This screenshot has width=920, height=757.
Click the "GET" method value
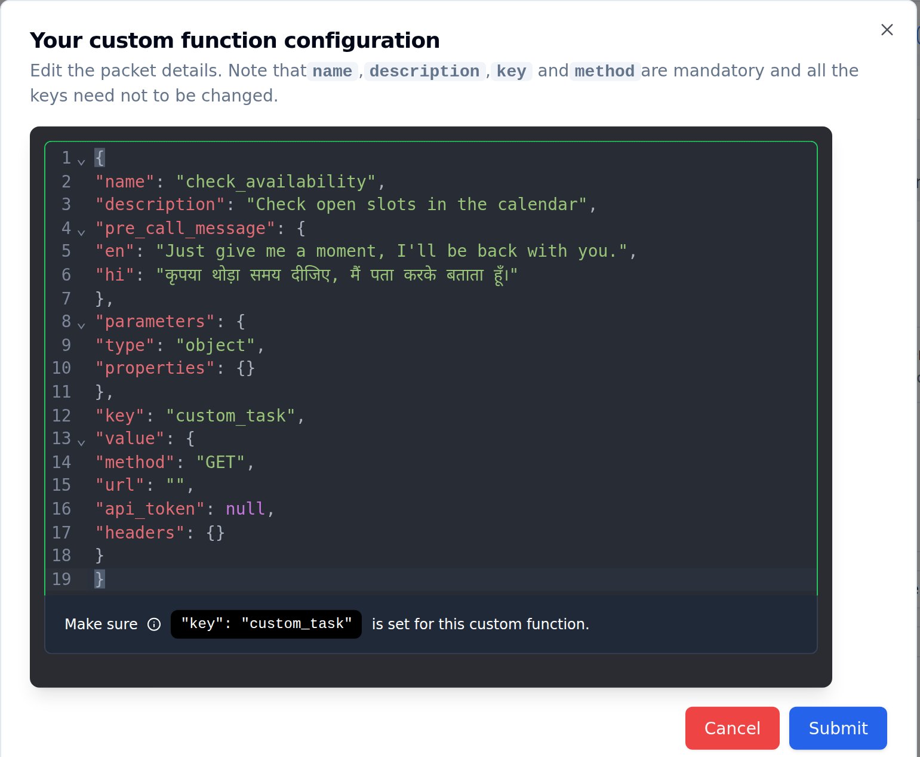[220, 462]
